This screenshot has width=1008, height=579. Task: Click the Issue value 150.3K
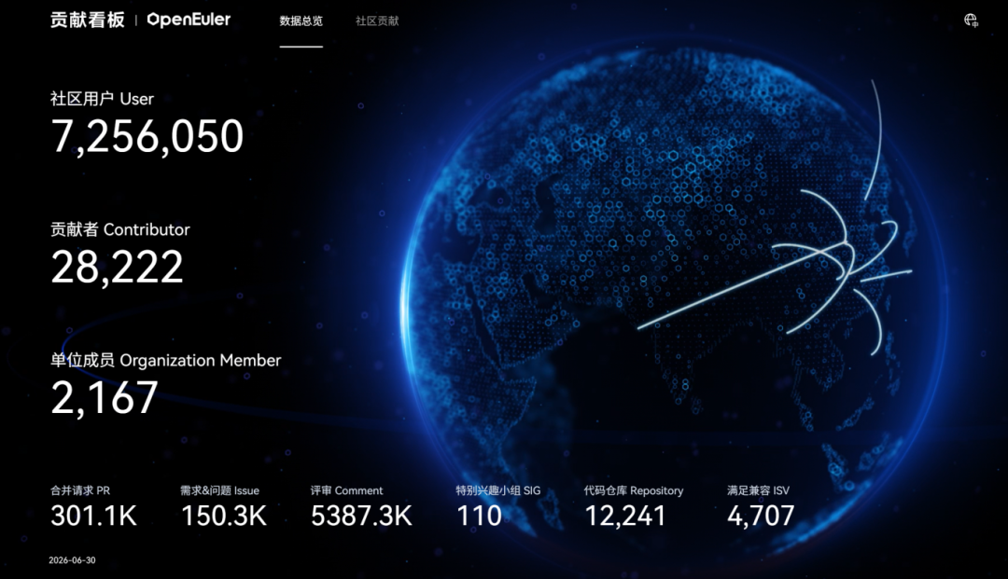pyautogui.click(x=224, y=517)
